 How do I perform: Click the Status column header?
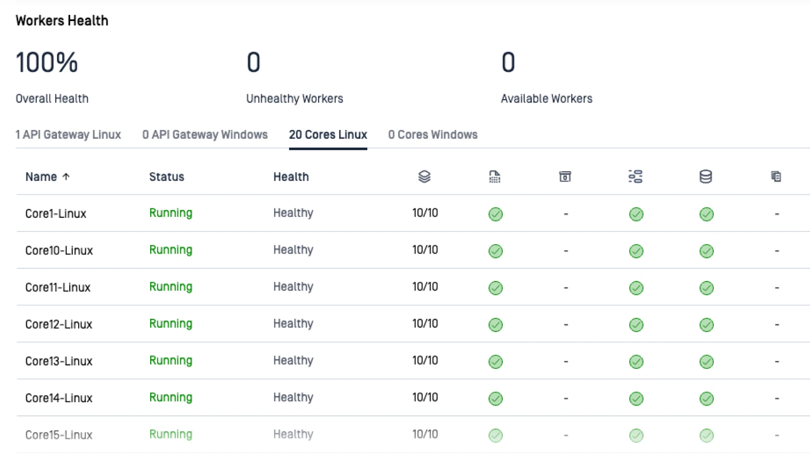click(166, 177)
